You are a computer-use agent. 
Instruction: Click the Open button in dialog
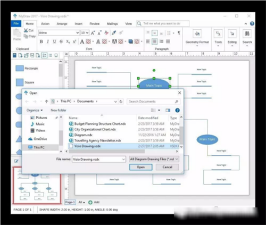[141, 167]
